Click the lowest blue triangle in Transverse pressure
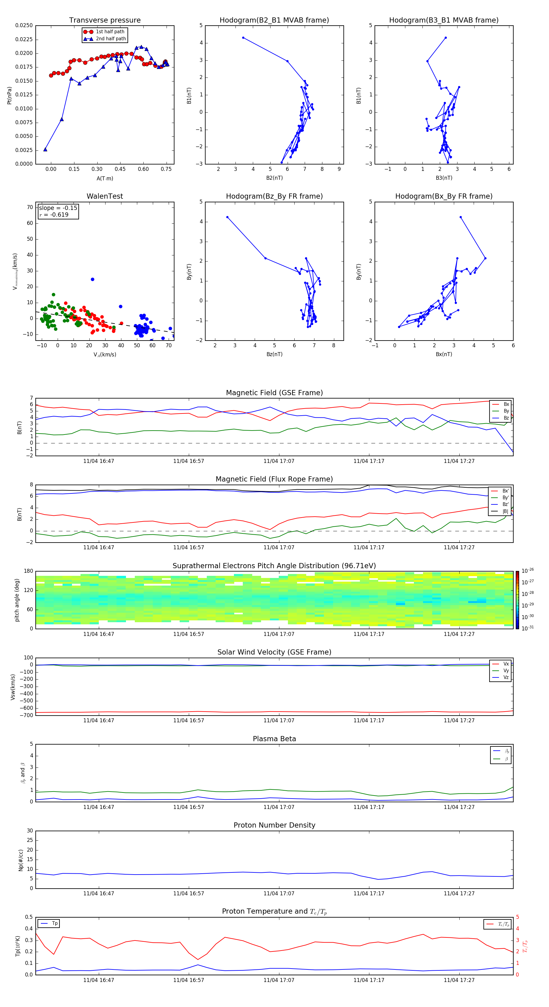 45,149
